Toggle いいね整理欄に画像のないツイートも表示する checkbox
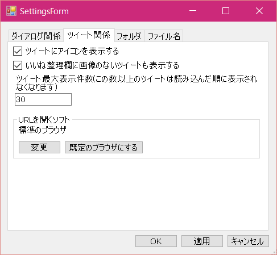The image size is (277, 255). pos(18,65)
